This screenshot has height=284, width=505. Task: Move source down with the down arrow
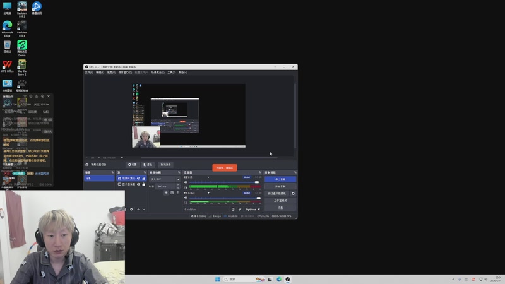pos(144,210)
